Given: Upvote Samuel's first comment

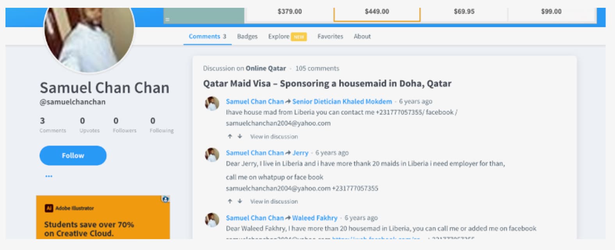Looking at the screenshot, I should pos(230,136).
